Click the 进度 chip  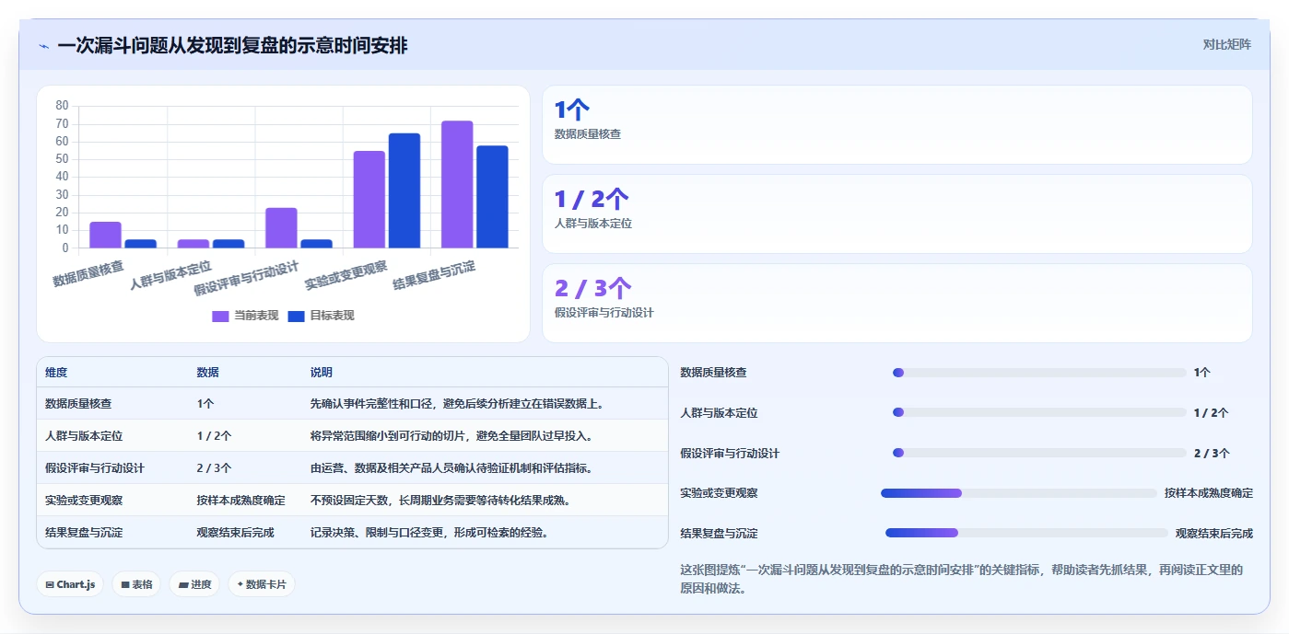point(194,584)
